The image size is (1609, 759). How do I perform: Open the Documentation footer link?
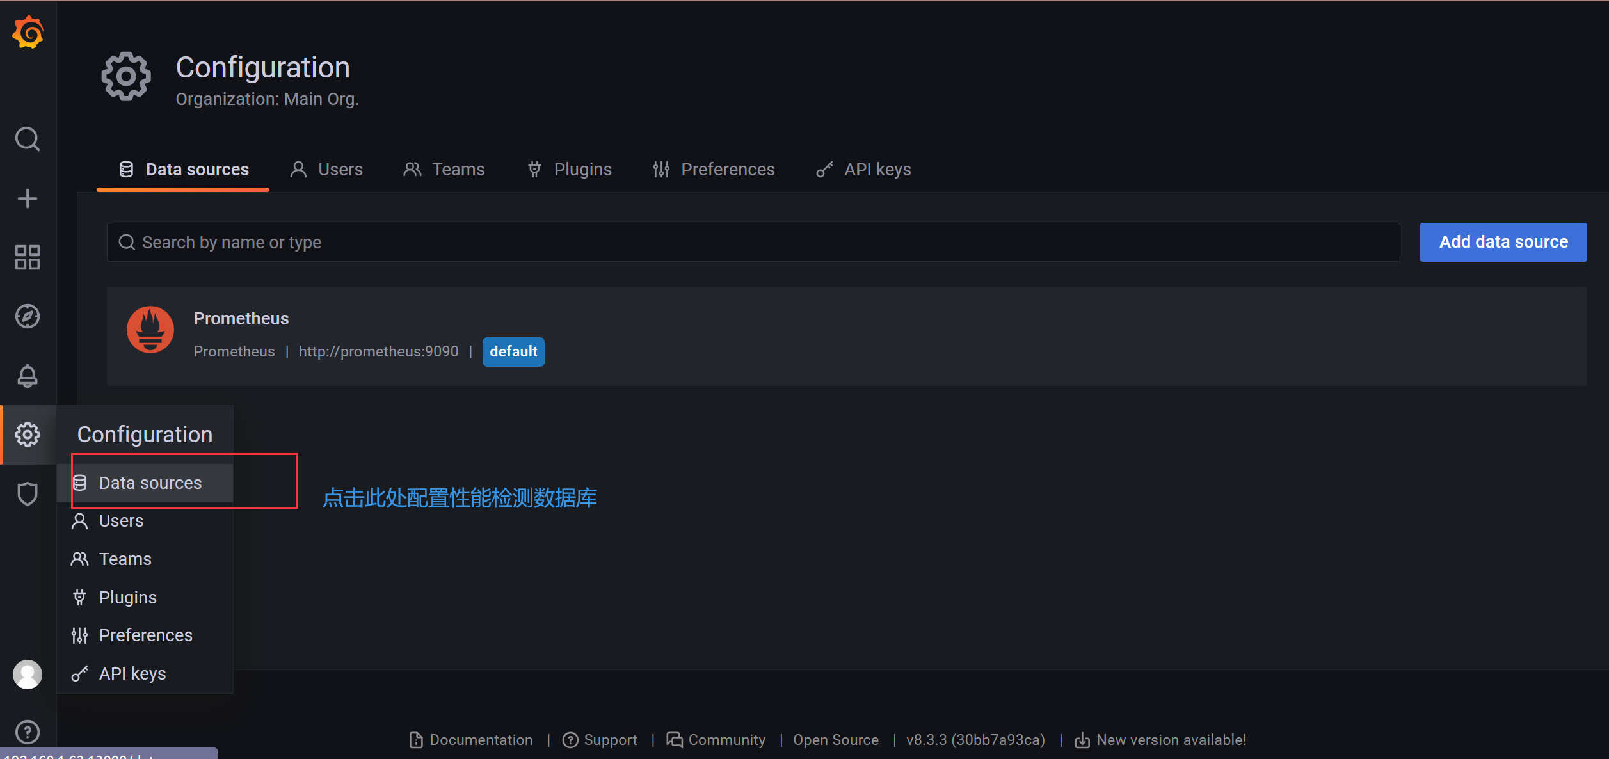tap(471, 740)
